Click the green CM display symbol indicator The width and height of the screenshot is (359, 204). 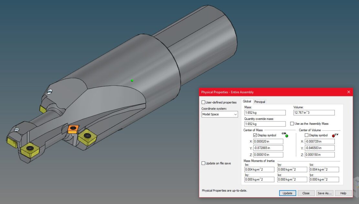tap(286, 136)
